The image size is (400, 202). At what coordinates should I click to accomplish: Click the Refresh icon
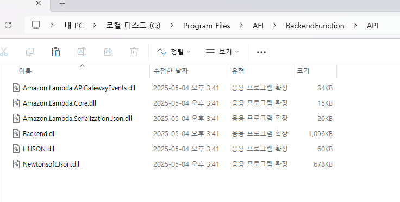click(x=8, y=25)
